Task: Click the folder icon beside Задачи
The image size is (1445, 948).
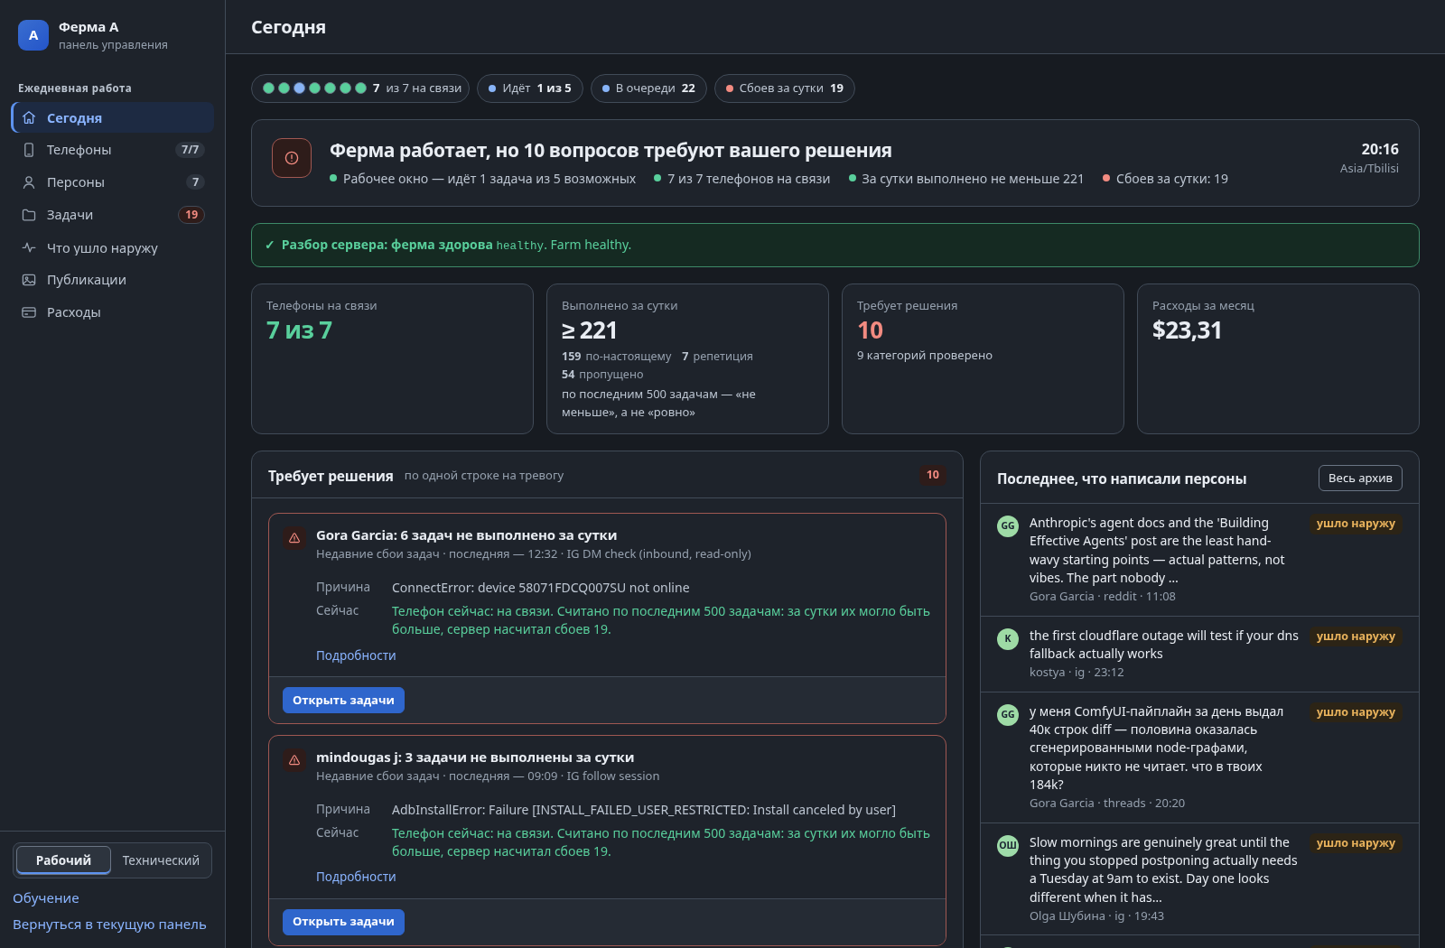Action: click(29, 215)
